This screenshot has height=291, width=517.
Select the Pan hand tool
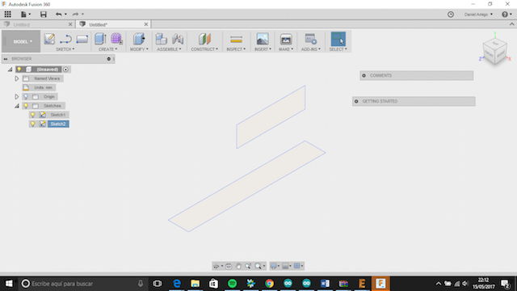[x=238, y=266]
